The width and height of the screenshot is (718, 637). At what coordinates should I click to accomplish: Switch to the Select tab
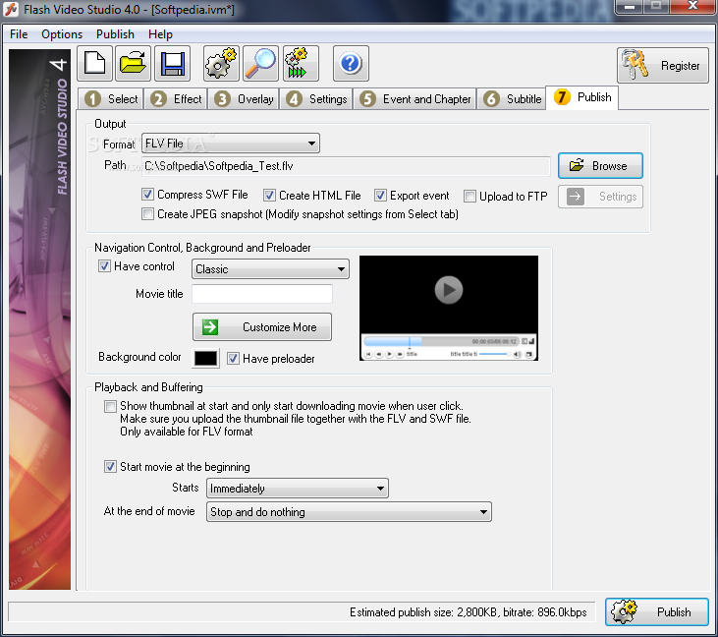(111, 99)
